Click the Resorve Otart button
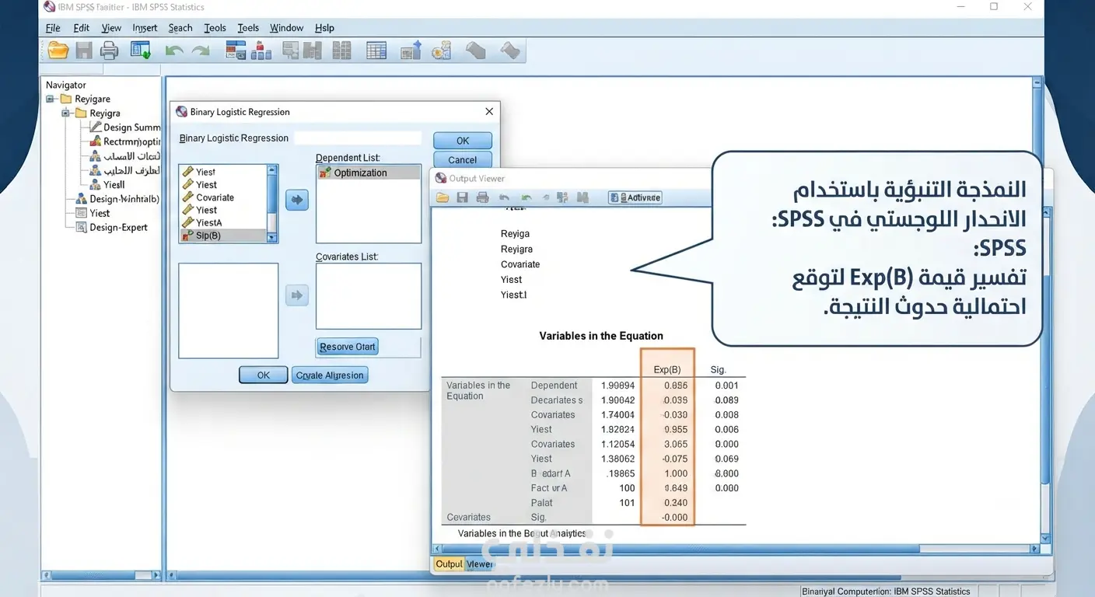1095x597 pixels. click(x=348, y=347)
